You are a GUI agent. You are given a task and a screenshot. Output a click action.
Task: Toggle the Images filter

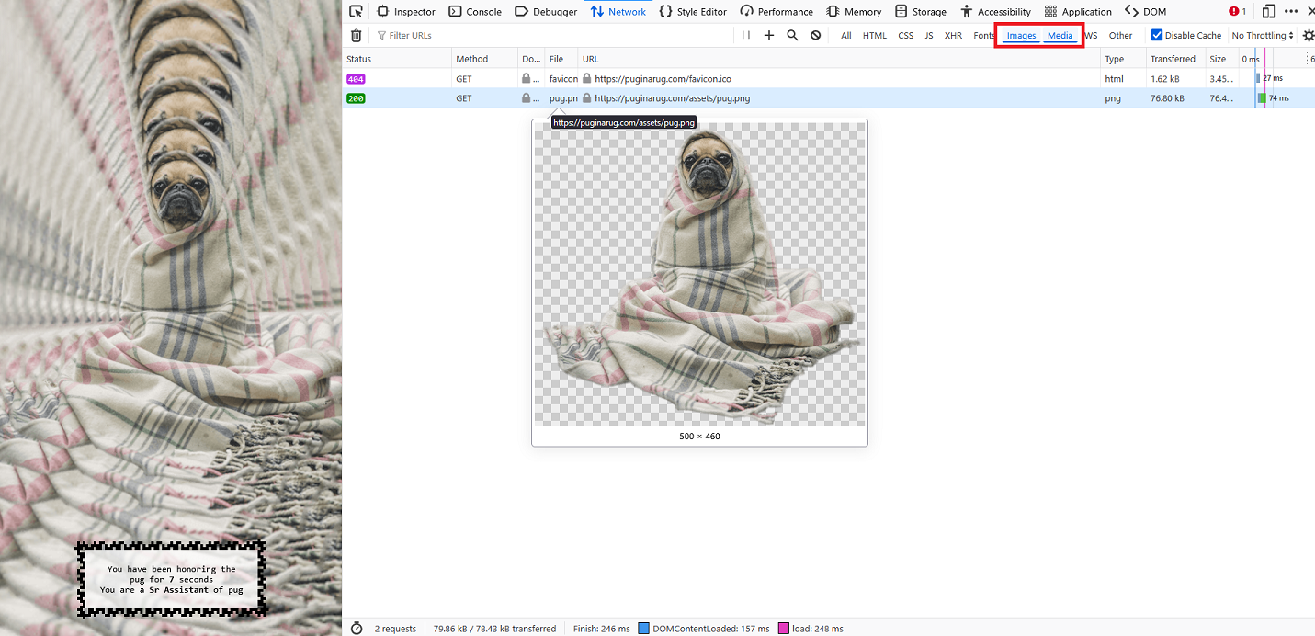coord(1021,36)
